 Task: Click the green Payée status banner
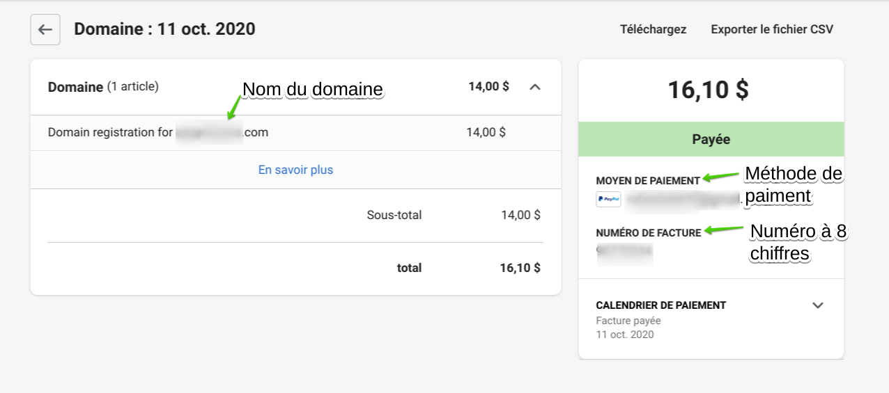pyautogui.click(x=711, y=139)
